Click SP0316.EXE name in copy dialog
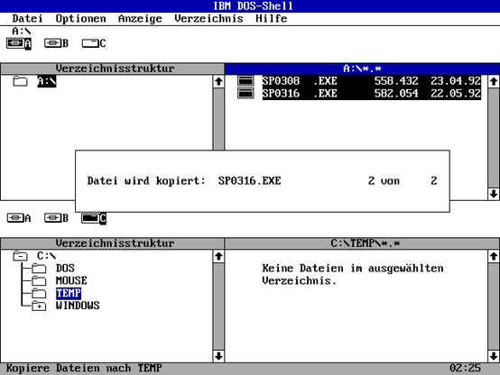 (249, 181)
